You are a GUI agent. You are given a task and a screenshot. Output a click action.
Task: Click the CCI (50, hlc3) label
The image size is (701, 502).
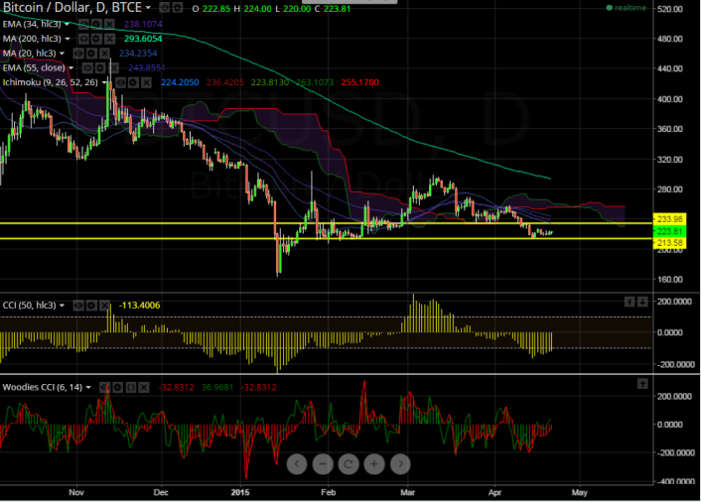[30, 306]
